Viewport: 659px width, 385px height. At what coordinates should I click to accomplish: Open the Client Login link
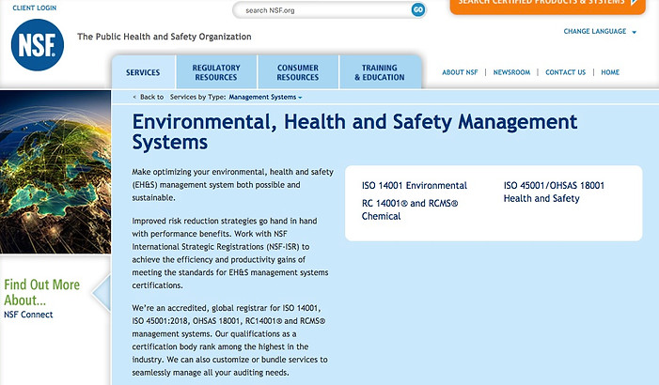[35, 8]
